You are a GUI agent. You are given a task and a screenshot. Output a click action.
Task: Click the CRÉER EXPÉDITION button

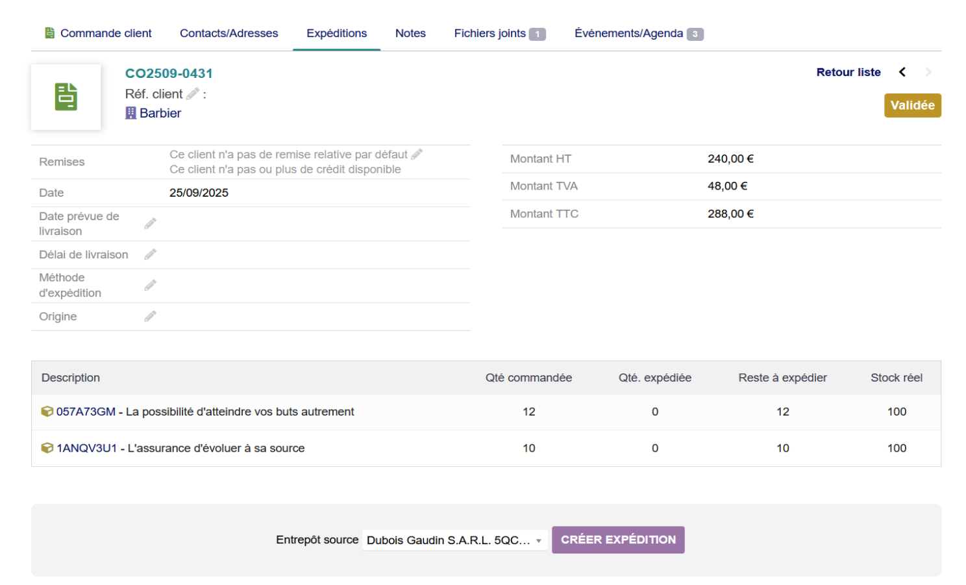(x=618, y=540)
